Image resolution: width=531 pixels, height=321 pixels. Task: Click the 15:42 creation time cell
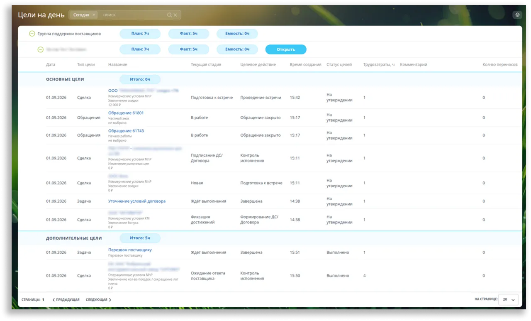click(295, 98)
